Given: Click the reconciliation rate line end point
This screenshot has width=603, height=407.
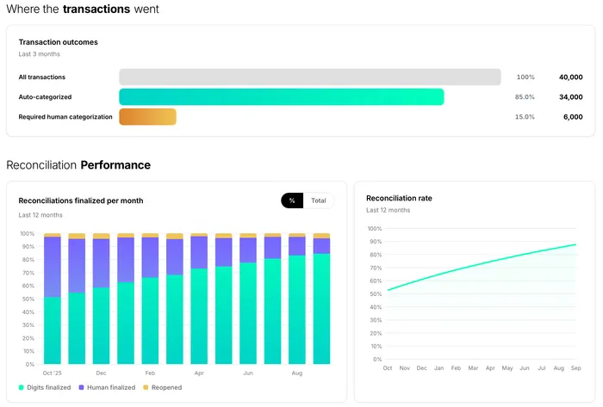Looking at the screenshot, I should click(575, 244).
